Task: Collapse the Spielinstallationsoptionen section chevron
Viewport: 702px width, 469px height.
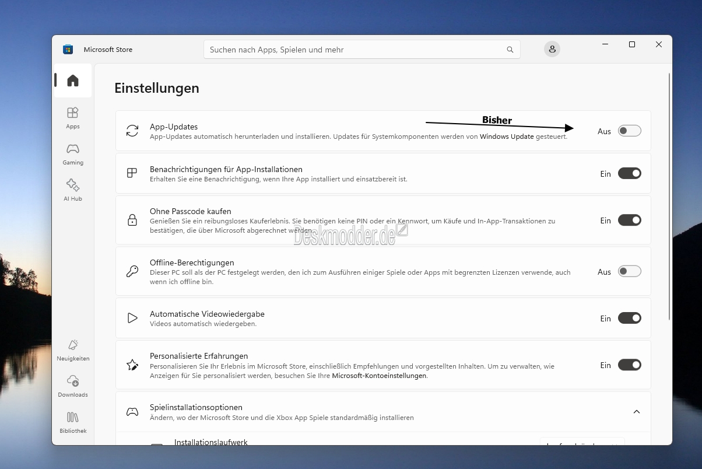Action: pos(637,412)
